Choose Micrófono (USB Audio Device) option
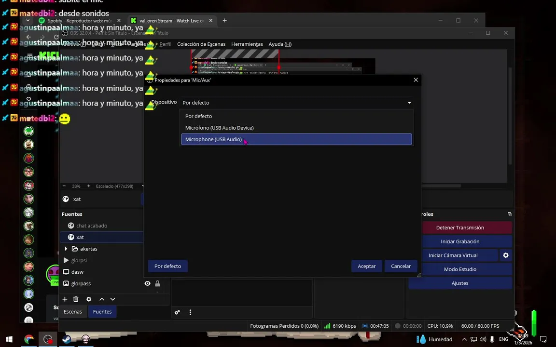Screen dimensions: 556x347 (x=296, y=128)
